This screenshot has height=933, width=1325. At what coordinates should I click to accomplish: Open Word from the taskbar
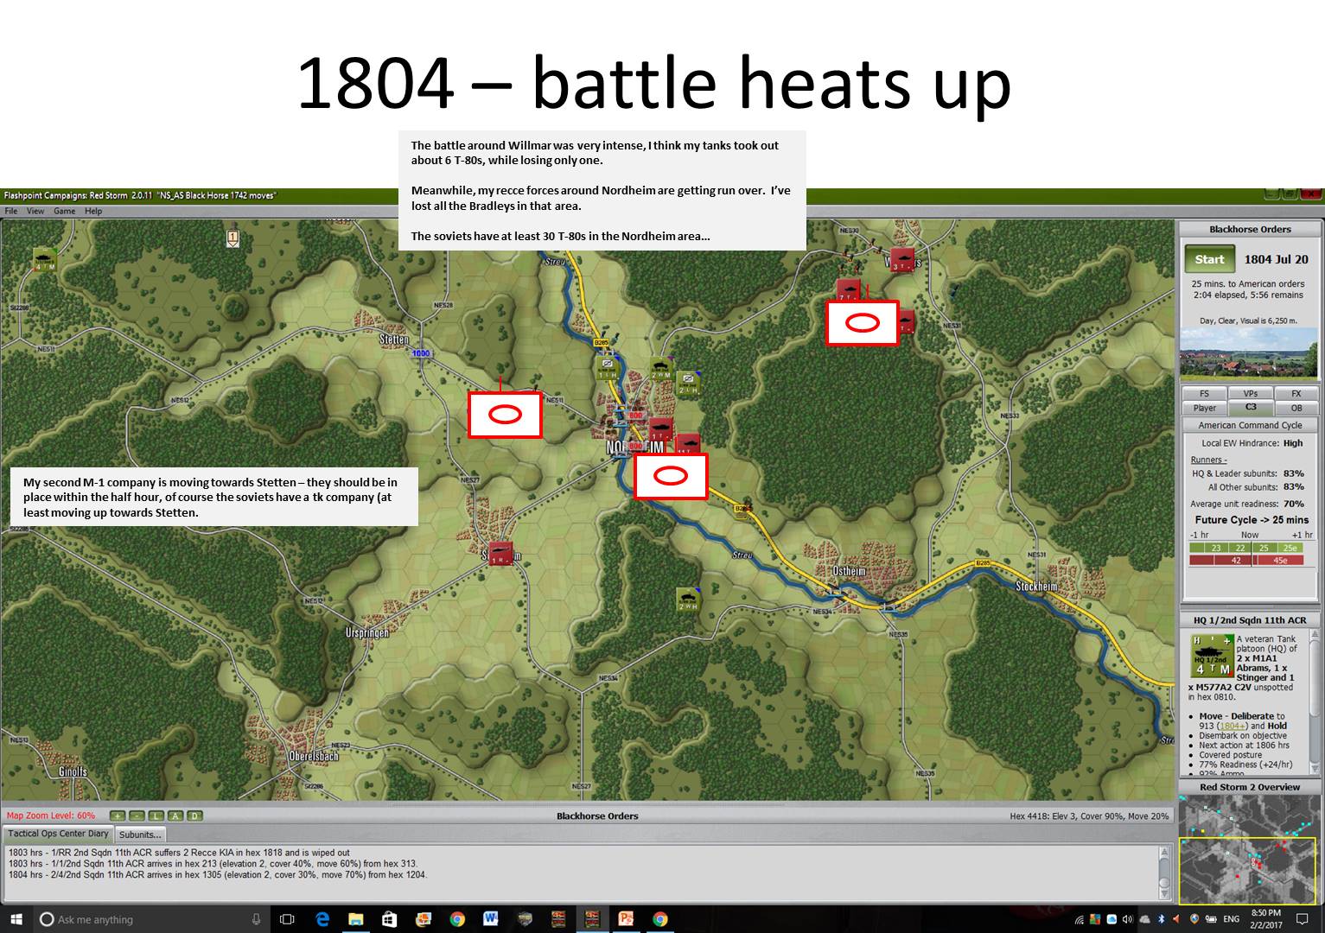pos(491,919)
